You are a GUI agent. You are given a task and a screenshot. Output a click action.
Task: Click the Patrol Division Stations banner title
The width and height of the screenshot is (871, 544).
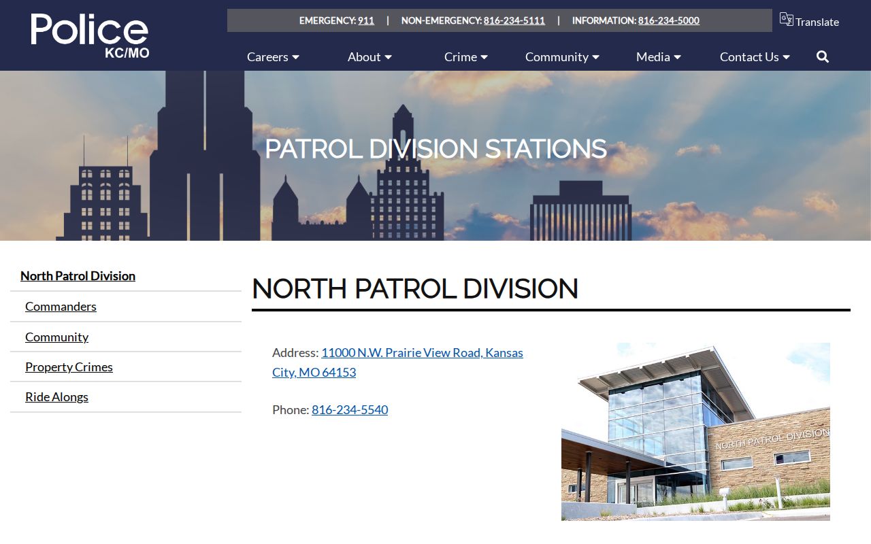point(435,149)
